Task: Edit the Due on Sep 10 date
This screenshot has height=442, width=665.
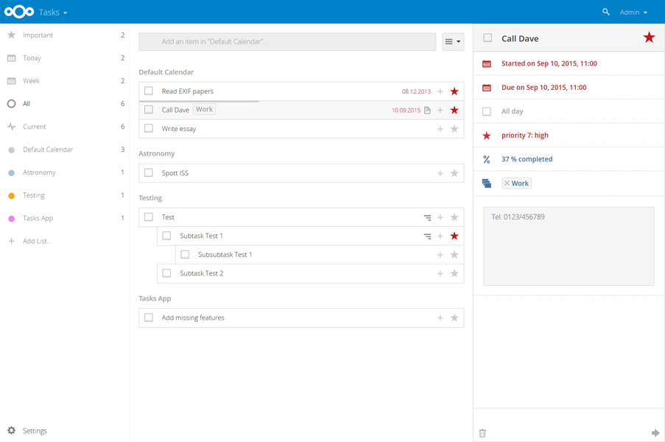Action: (x=543, y=88)
